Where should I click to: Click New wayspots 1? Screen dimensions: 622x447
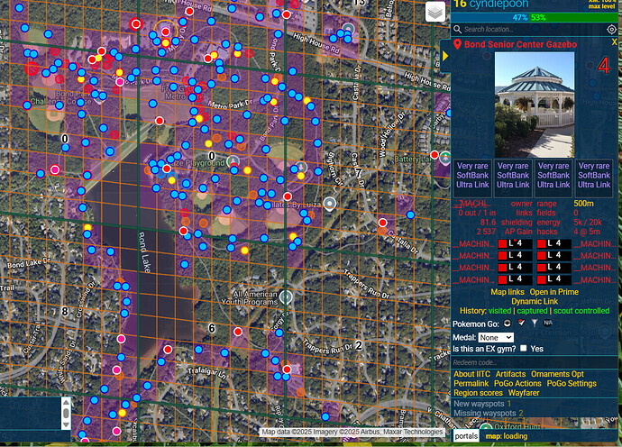coord(482,404)
